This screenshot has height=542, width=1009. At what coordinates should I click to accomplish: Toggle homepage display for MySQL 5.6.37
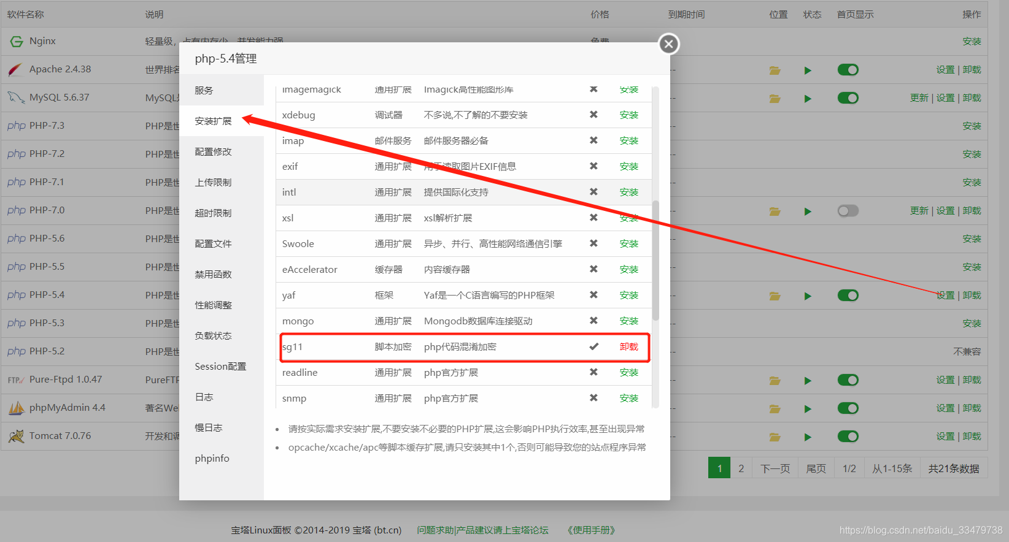tap(848, 98)
